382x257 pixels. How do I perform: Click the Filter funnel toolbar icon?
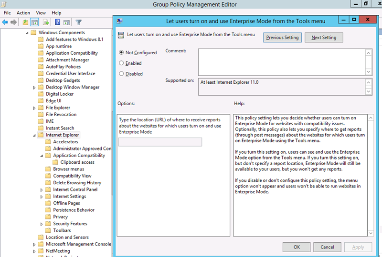click(79, 22)
